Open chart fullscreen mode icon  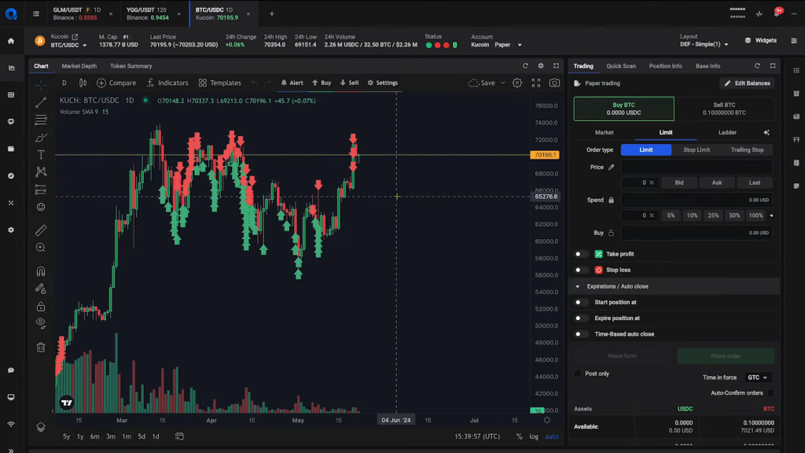point(536,83)
